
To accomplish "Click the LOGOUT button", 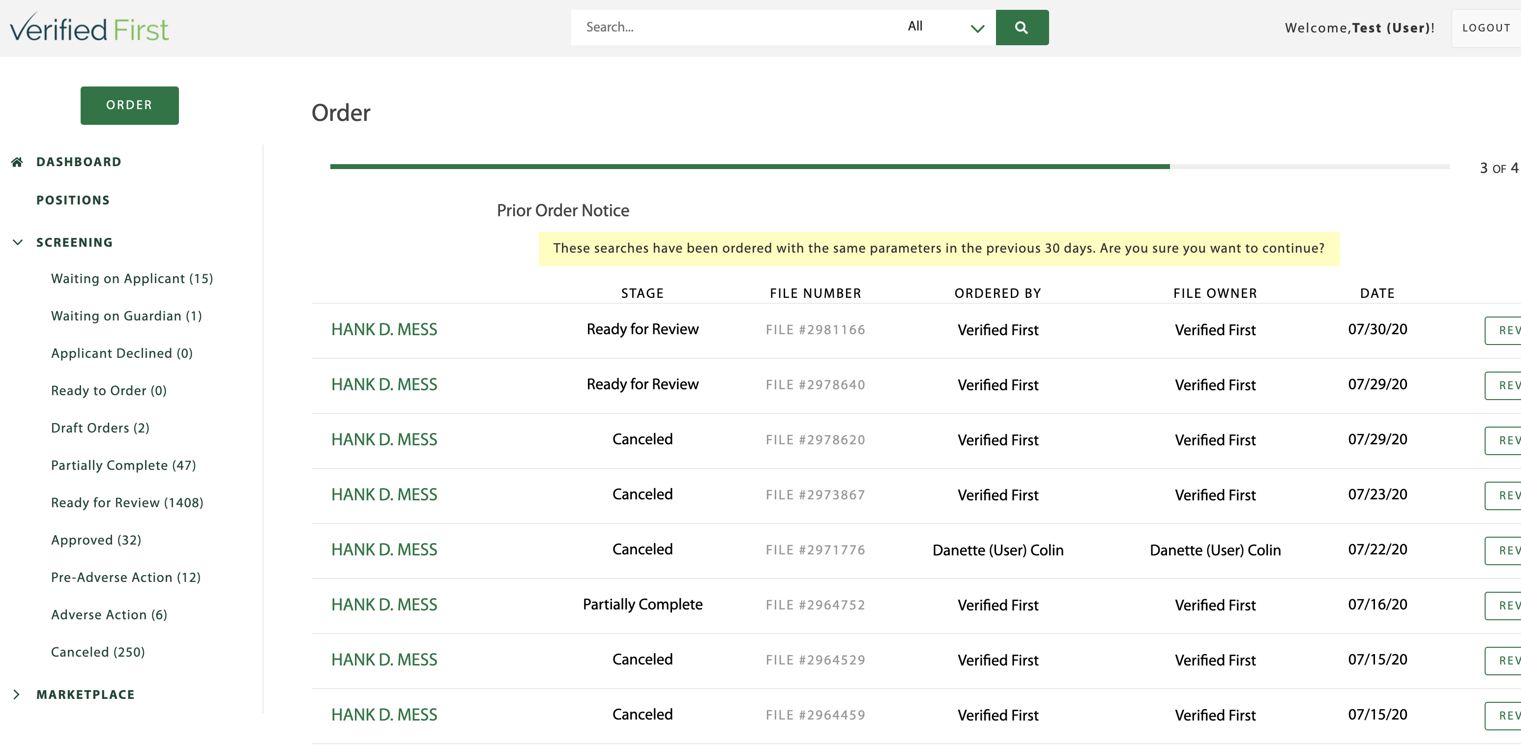I will tap(1486, 29).
